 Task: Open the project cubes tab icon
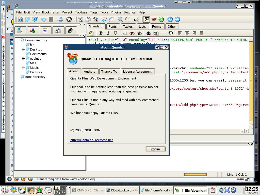(32, 30)
